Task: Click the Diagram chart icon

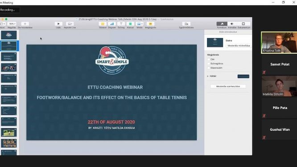Action: click(x=112, y=24)
